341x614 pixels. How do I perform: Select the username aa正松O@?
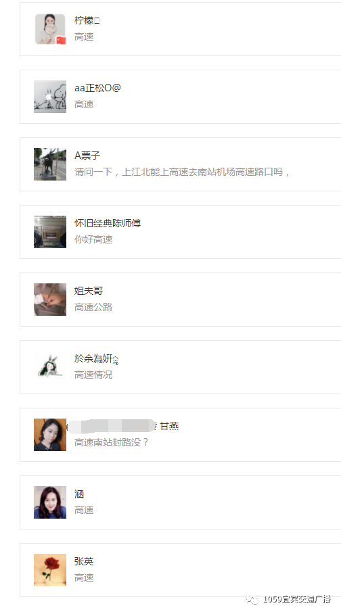pos(97,88)
